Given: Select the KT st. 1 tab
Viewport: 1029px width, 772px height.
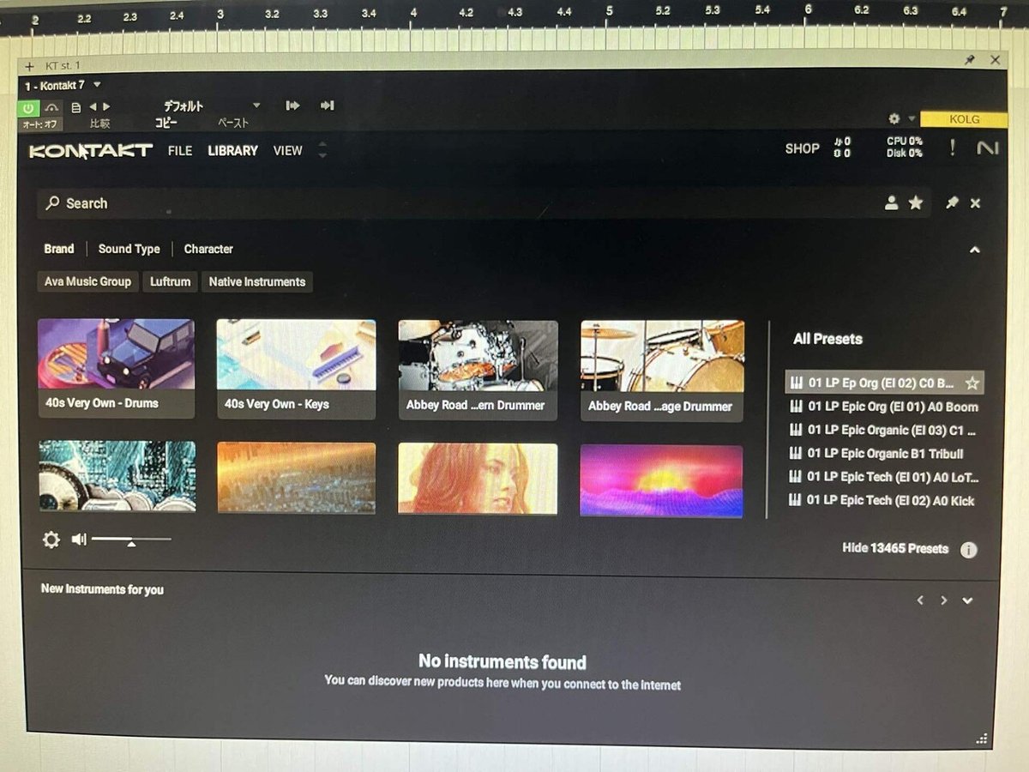Looking at the screenshot, I should tap(63, 66).
